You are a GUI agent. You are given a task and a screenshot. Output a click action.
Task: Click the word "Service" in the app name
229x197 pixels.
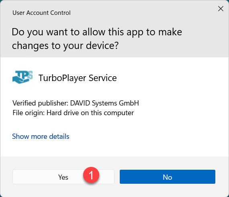[x=103, y=78]
